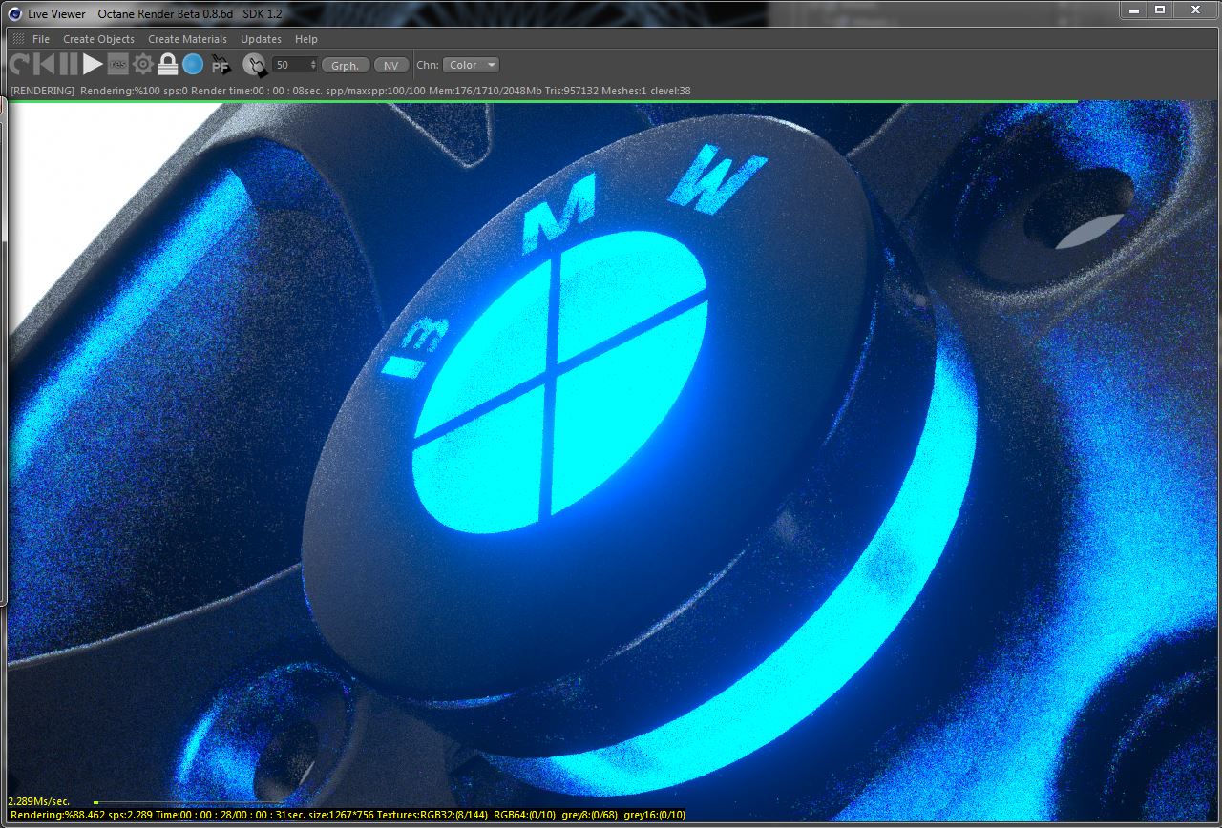Click the 'SDK 1.2' title text

[x=261, y=13]
